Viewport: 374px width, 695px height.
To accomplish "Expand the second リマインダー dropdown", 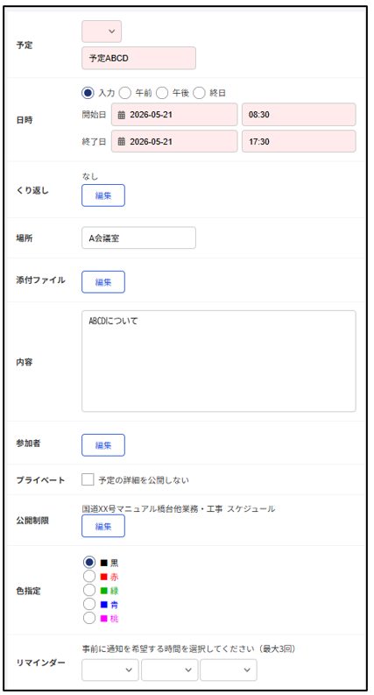I will tap(169, 670).
